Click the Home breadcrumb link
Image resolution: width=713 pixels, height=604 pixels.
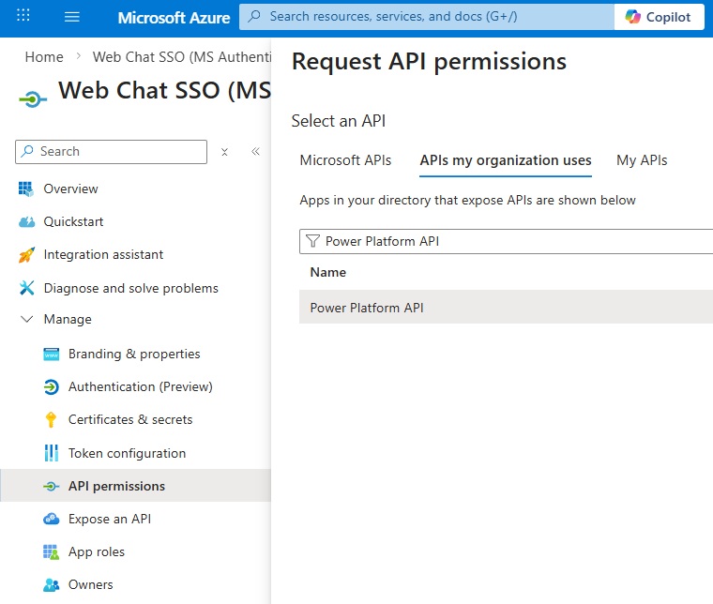pos(44,57)
